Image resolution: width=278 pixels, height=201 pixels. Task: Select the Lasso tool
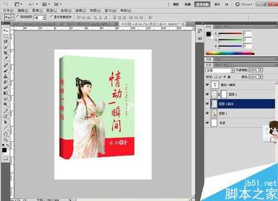pos(6,42)
